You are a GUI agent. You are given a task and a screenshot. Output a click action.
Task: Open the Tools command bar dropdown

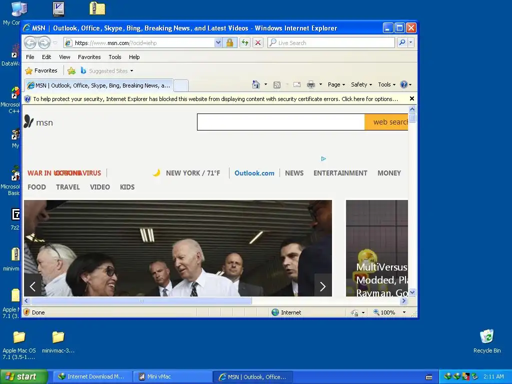[x=386, y=84]
